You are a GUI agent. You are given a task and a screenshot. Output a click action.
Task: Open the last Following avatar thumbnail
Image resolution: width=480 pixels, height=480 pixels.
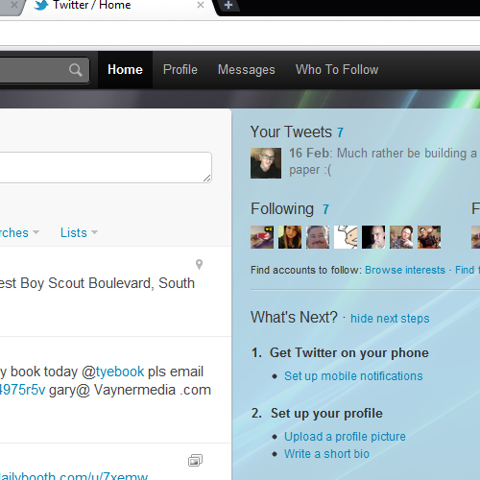[429, 237]
